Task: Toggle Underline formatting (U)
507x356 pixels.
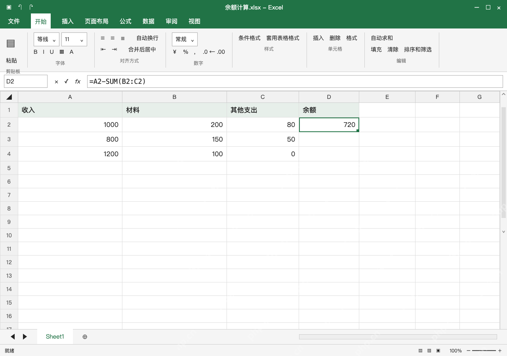Action: (x=51, y=52)
